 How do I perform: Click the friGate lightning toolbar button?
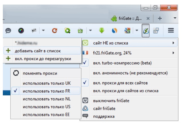tap(146, 30)
